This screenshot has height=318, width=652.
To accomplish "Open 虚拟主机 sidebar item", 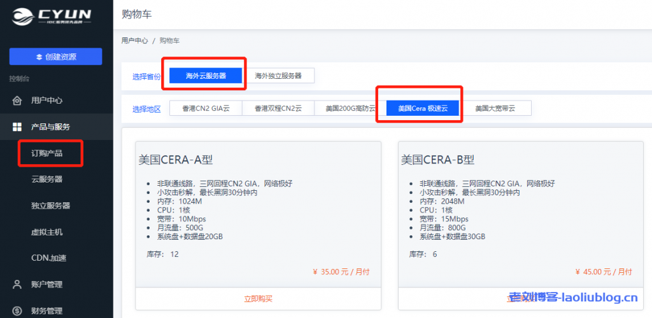I will [x=47, y=232].
